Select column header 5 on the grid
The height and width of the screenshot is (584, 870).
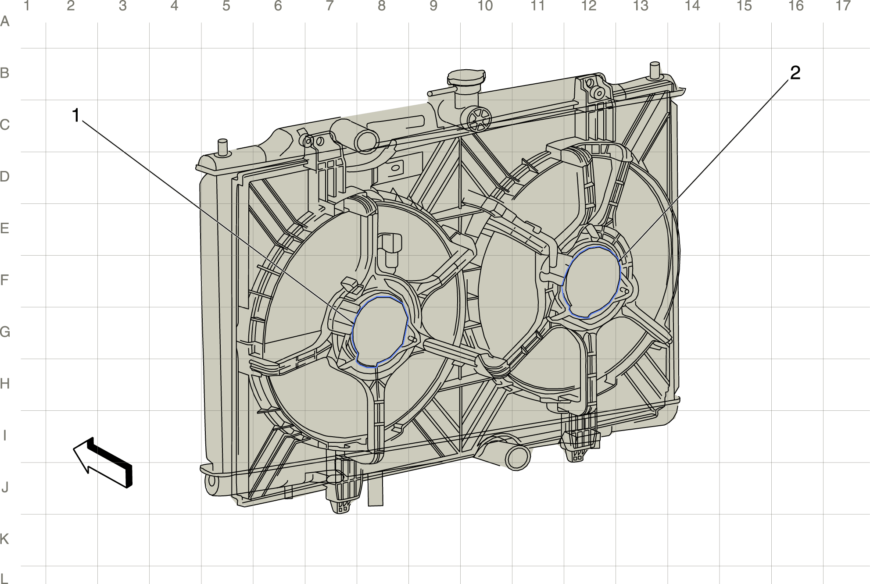pyautogui.click(x=226, y=6)
